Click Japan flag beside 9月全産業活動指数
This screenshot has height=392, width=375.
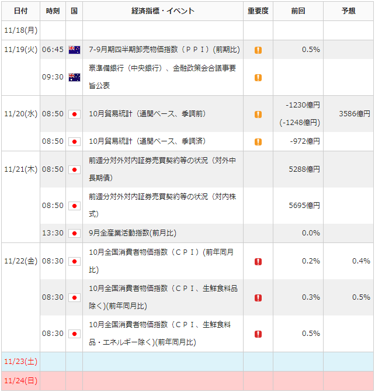click(x=74, y=233)
